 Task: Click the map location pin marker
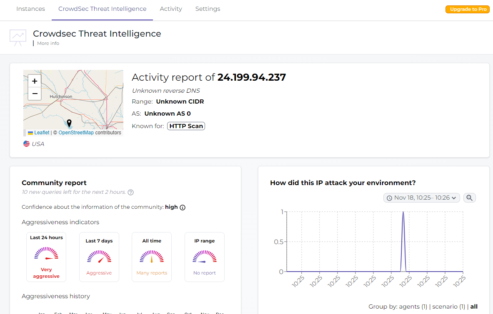point(69,123)
